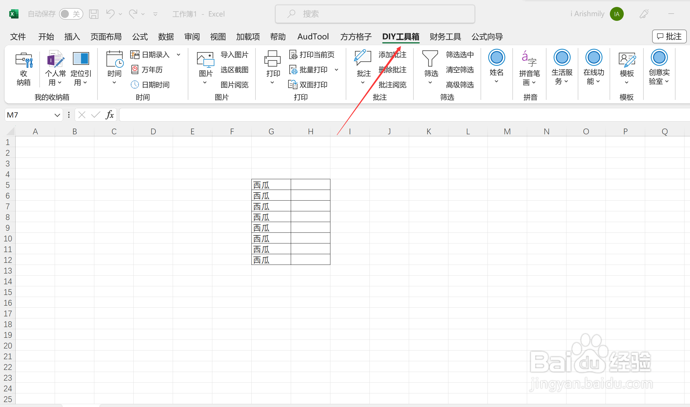The height and width of the screenshot is (407, 690).
Task: Open the 万年历 perpetual calendar
Action: tap(147, 69)
